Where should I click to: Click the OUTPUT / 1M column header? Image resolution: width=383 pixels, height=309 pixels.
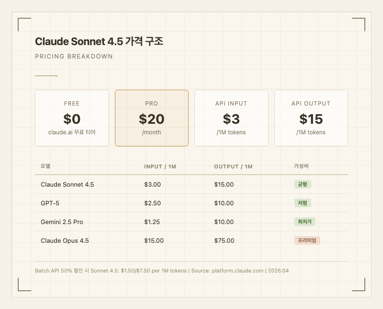click(x=233, y=166)
